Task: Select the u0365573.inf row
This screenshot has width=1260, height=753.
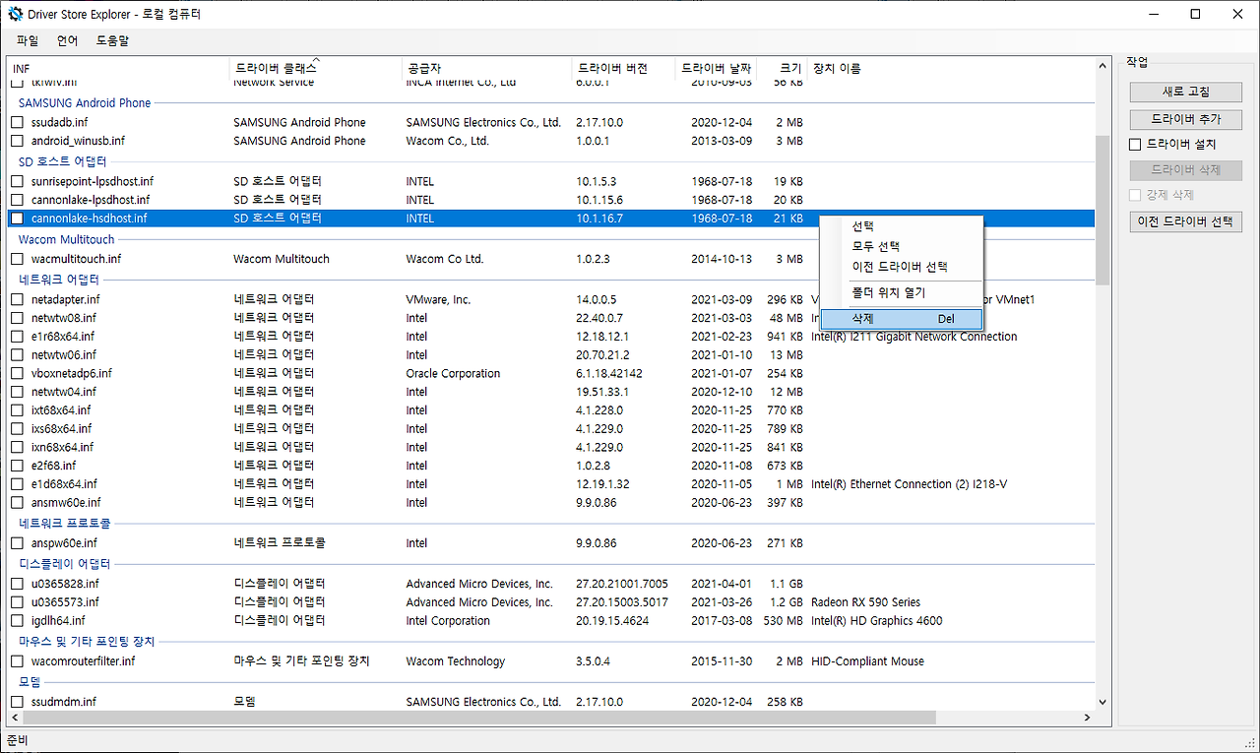Action: [551, 602]
